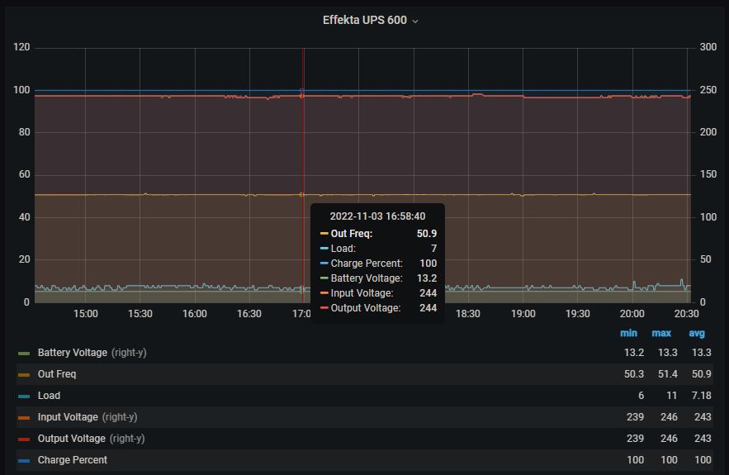Toggle the Charge Percent series in the legend

(73, 459)
